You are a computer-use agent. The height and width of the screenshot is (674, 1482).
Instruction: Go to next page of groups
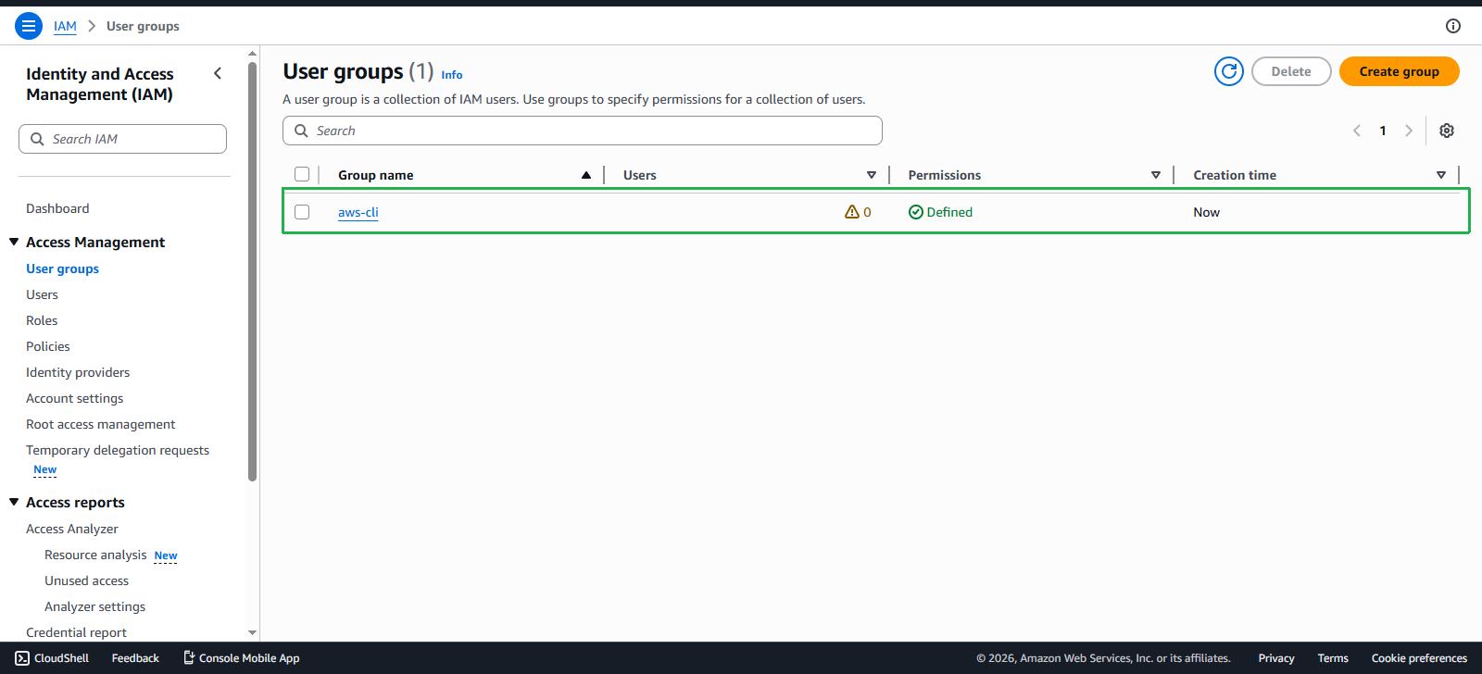tap(1409, 131)
